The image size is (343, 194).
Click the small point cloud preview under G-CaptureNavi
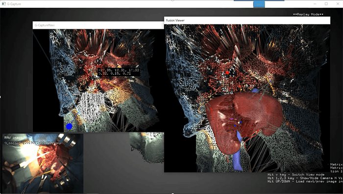pyautogui.click(x=147, y=147)
